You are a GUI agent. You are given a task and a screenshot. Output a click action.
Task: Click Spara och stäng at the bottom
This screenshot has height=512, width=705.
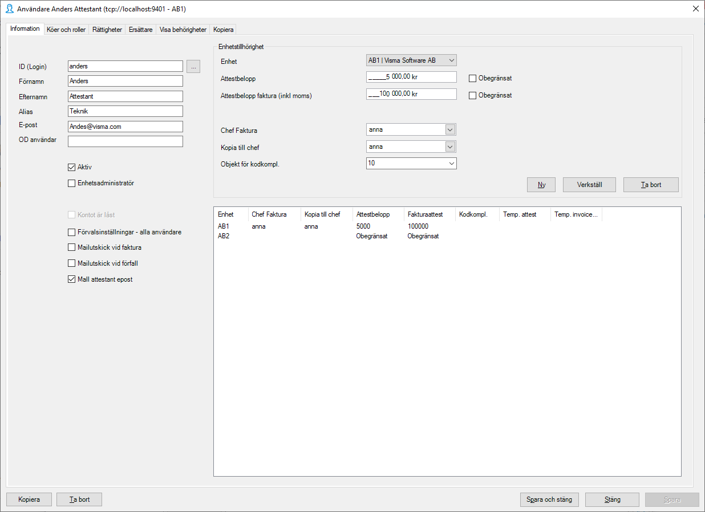[x=549, y=499]
